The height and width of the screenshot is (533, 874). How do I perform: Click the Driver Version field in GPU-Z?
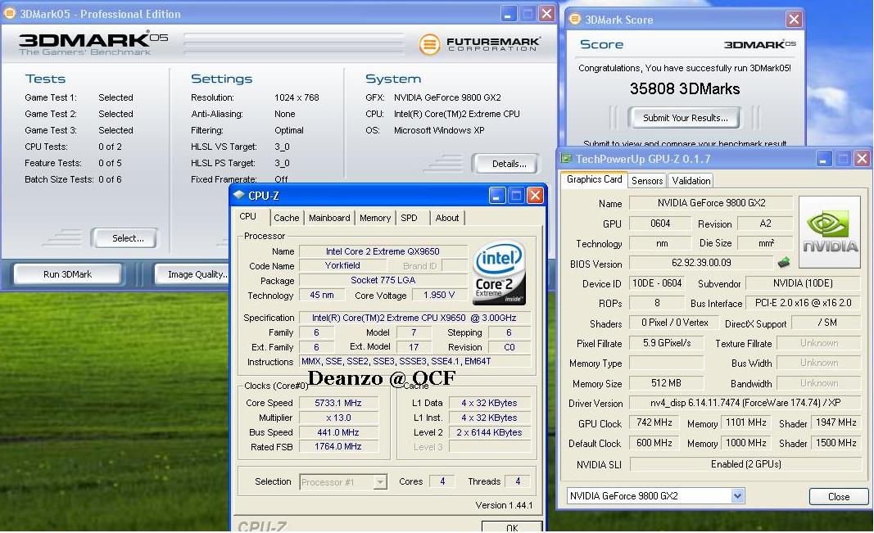coord(745,402)
